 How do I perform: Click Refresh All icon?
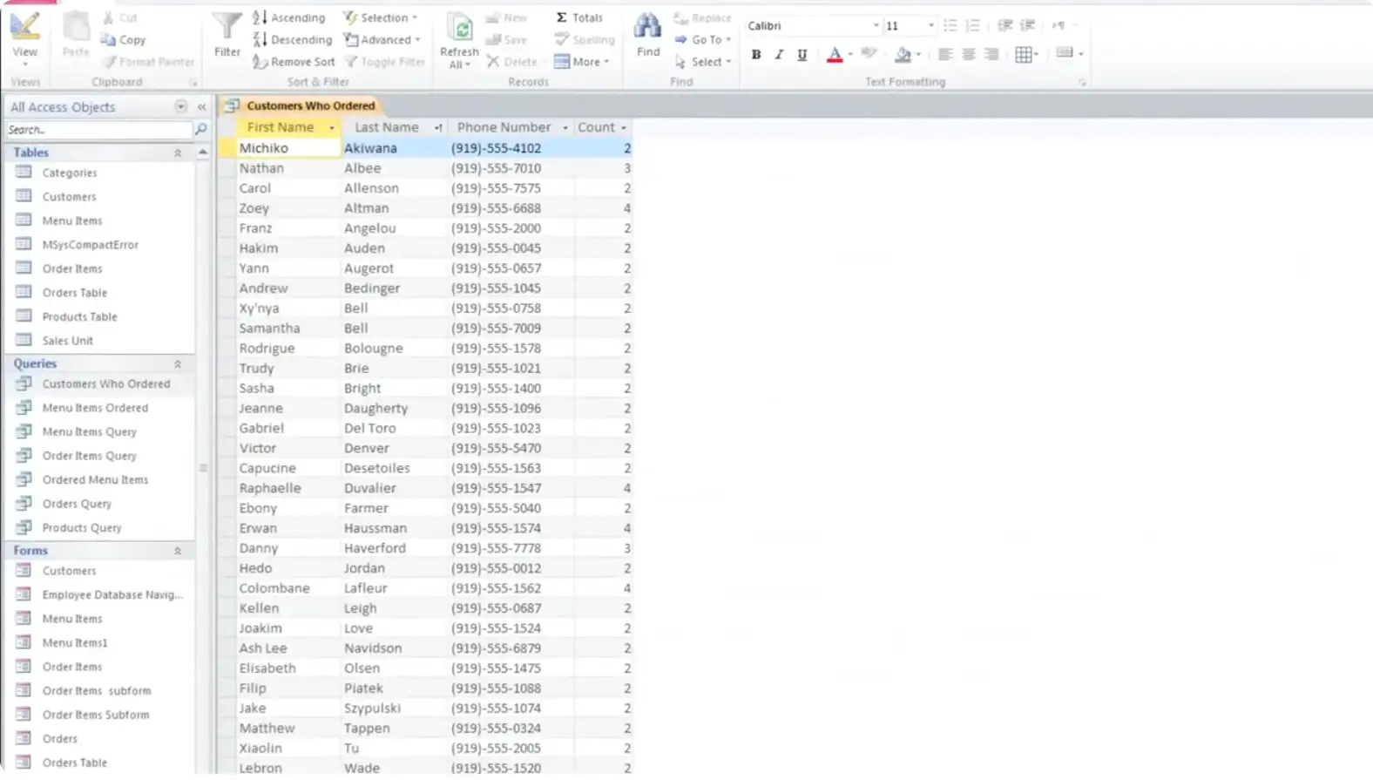point(459,31)
